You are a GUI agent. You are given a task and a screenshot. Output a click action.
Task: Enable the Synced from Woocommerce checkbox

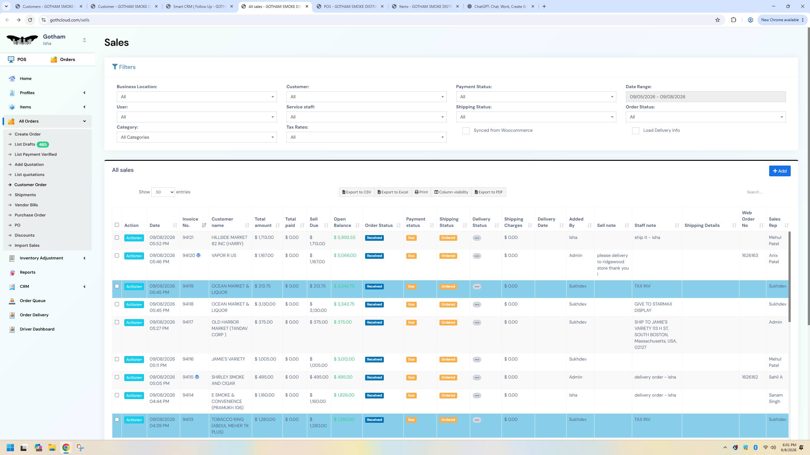pyautogui.click(x=466, y=131)
